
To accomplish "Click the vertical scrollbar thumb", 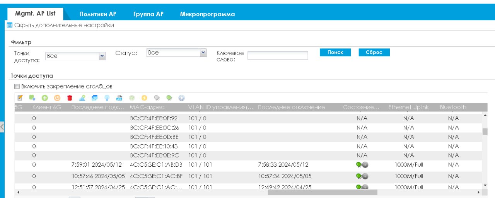I will (485, 131).
